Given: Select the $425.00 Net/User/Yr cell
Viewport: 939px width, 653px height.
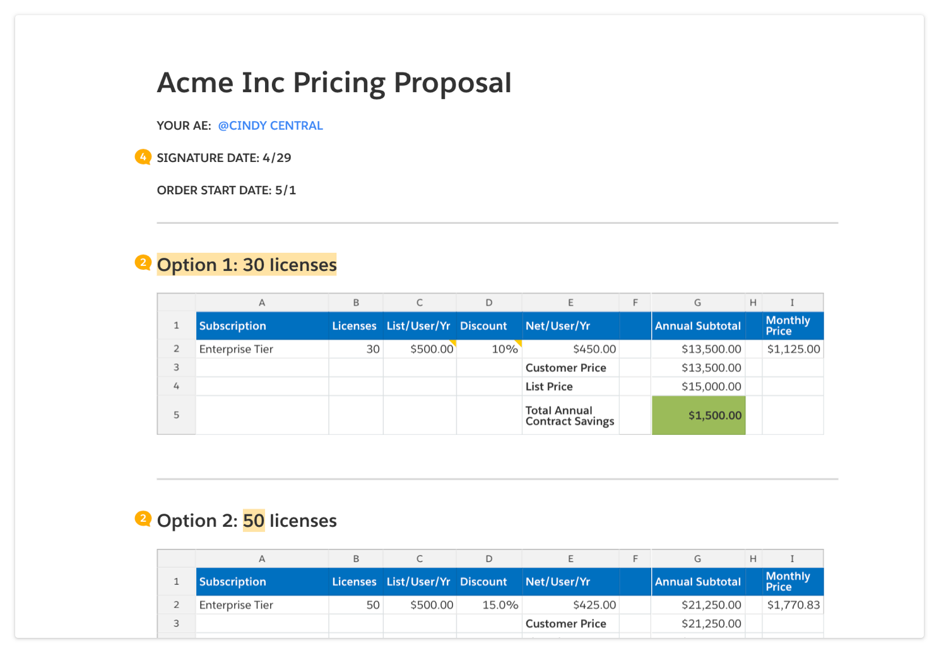Looking at the screenshot, I should click(x=570, y=605).
